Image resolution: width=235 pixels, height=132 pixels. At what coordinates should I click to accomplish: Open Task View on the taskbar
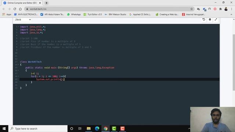click(x=80, y=129)
